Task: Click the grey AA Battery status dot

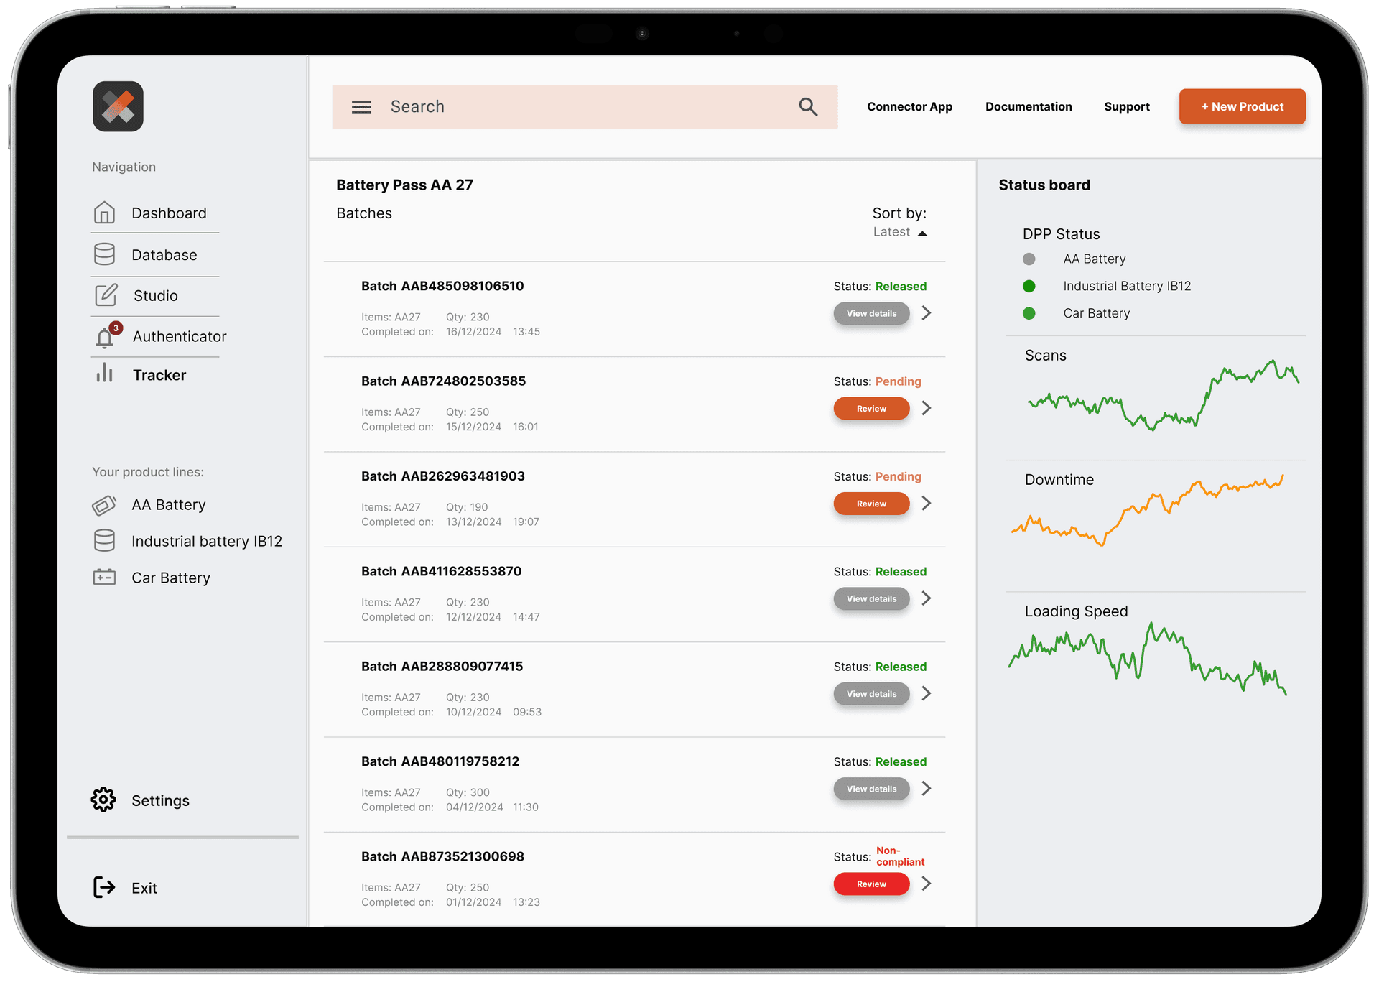Action: [1029, 259]
